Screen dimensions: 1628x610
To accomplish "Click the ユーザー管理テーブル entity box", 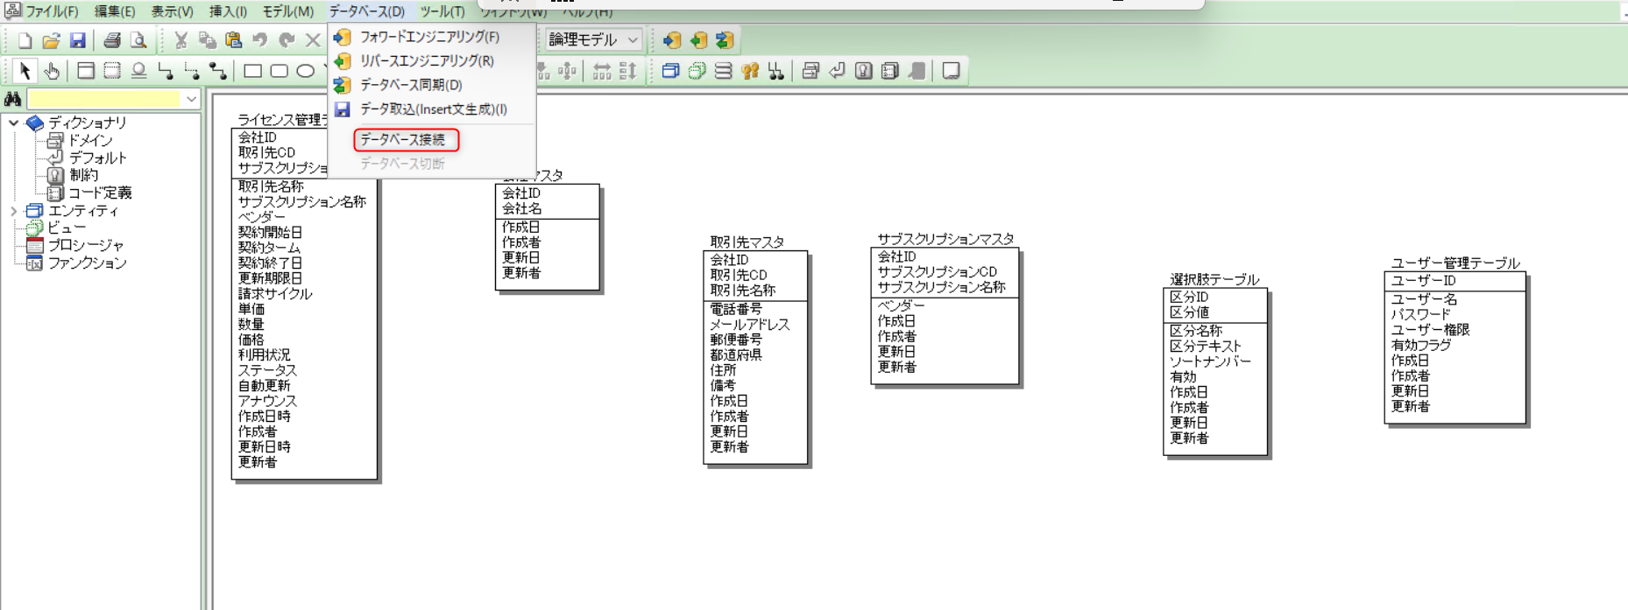I will 1455,350.
